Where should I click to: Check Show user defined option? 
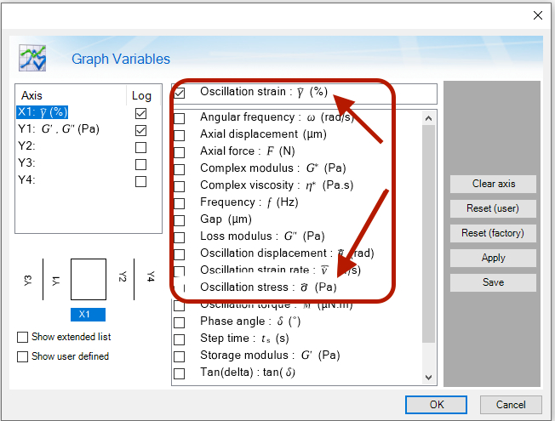point(22,356)
